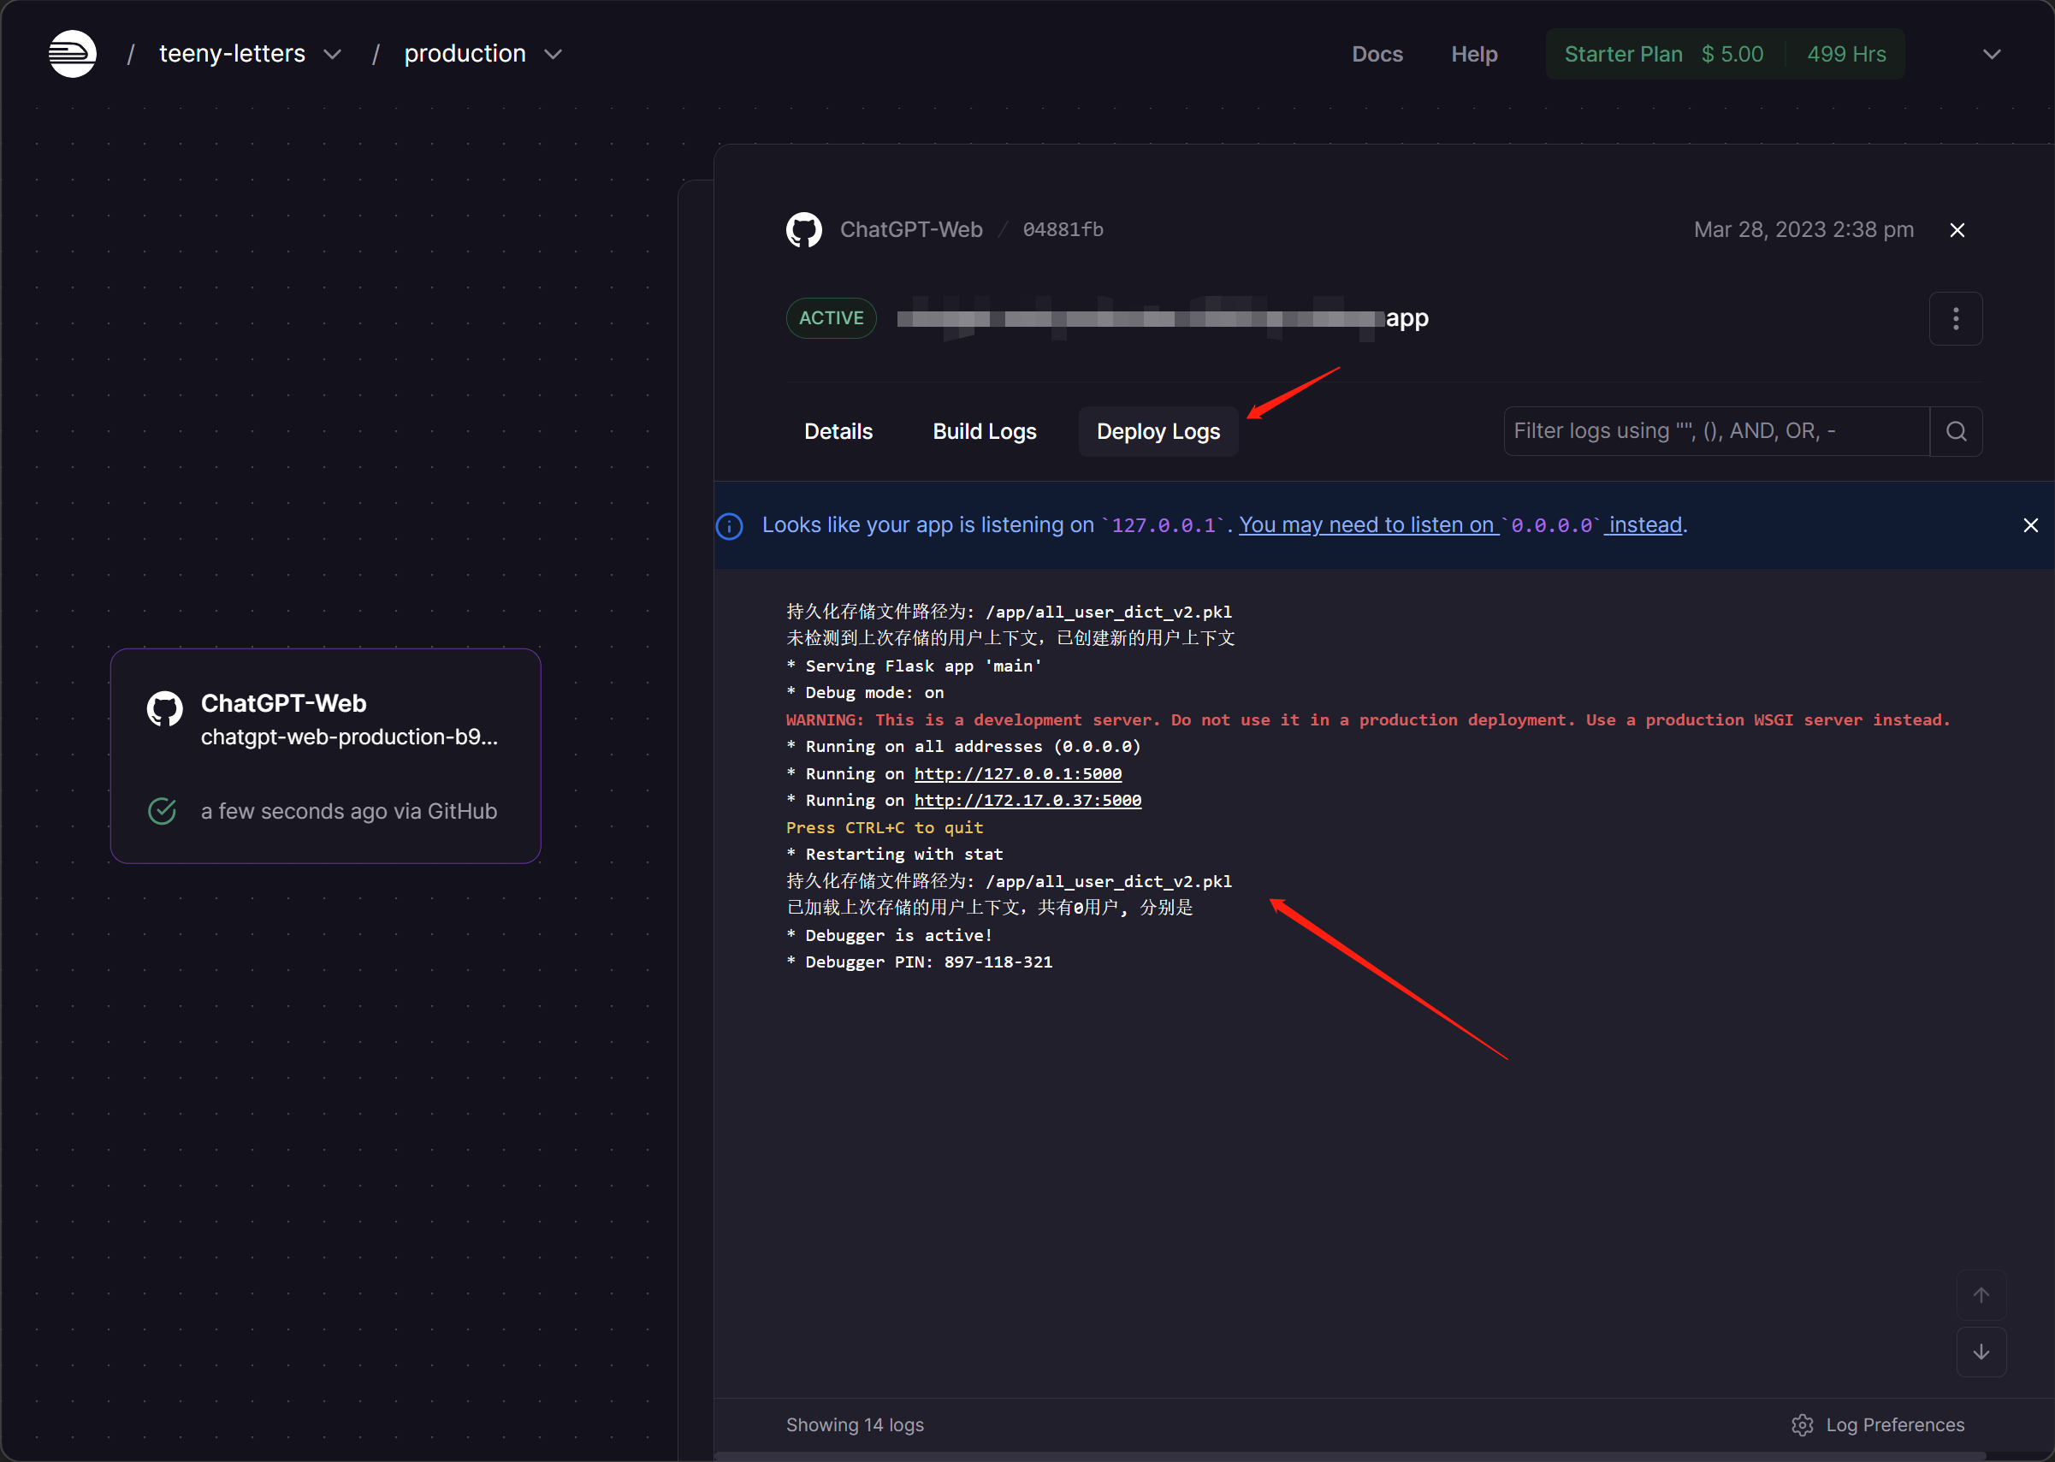Screen dimensions: 2055x1462
Task: Dismiss the 127.0.0.1 listening banner
Action: [x=2031, y=526]
